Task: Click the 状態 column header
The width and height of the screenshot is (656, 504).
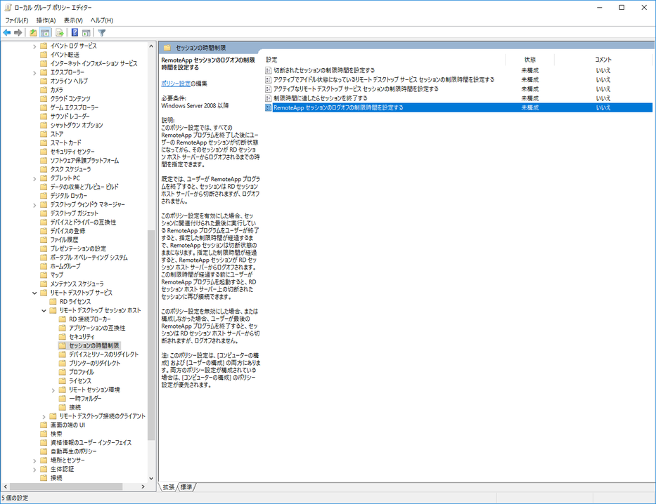Action: [x=529, y=60]
